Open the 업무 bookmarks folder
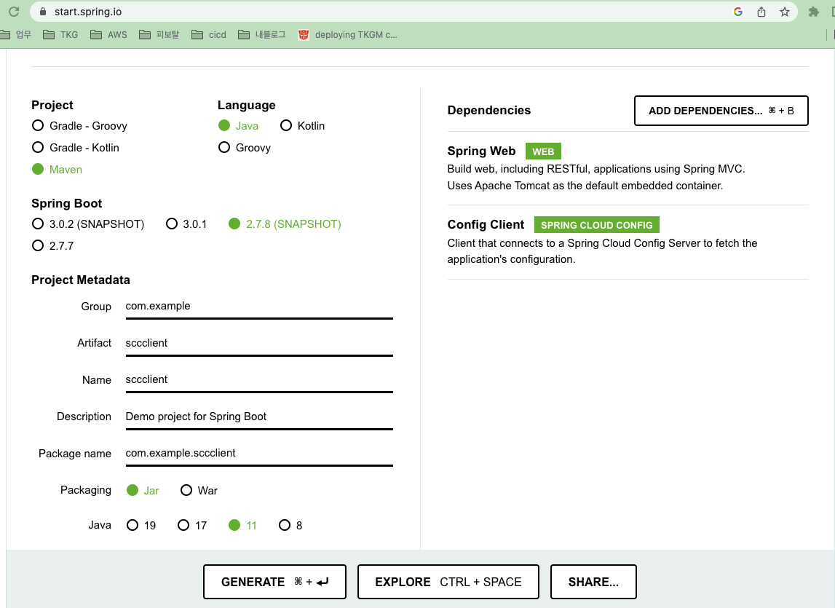Image resolution: width=835 pixels, height=608 pixels. tap(15, 35)
